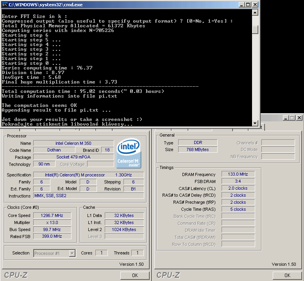Click the empty Core Voltage field
The height and width of the screenshot is (281, 304).
tap(101, 164)
